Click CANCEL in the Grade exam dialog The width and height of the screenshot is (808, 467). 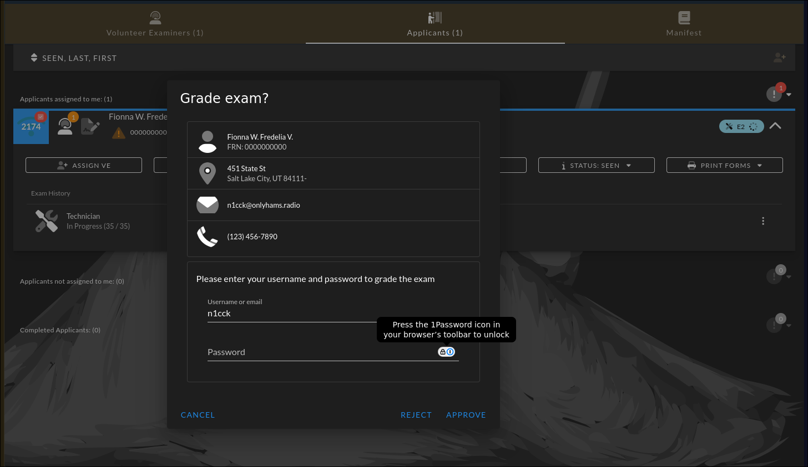(198, 415)
